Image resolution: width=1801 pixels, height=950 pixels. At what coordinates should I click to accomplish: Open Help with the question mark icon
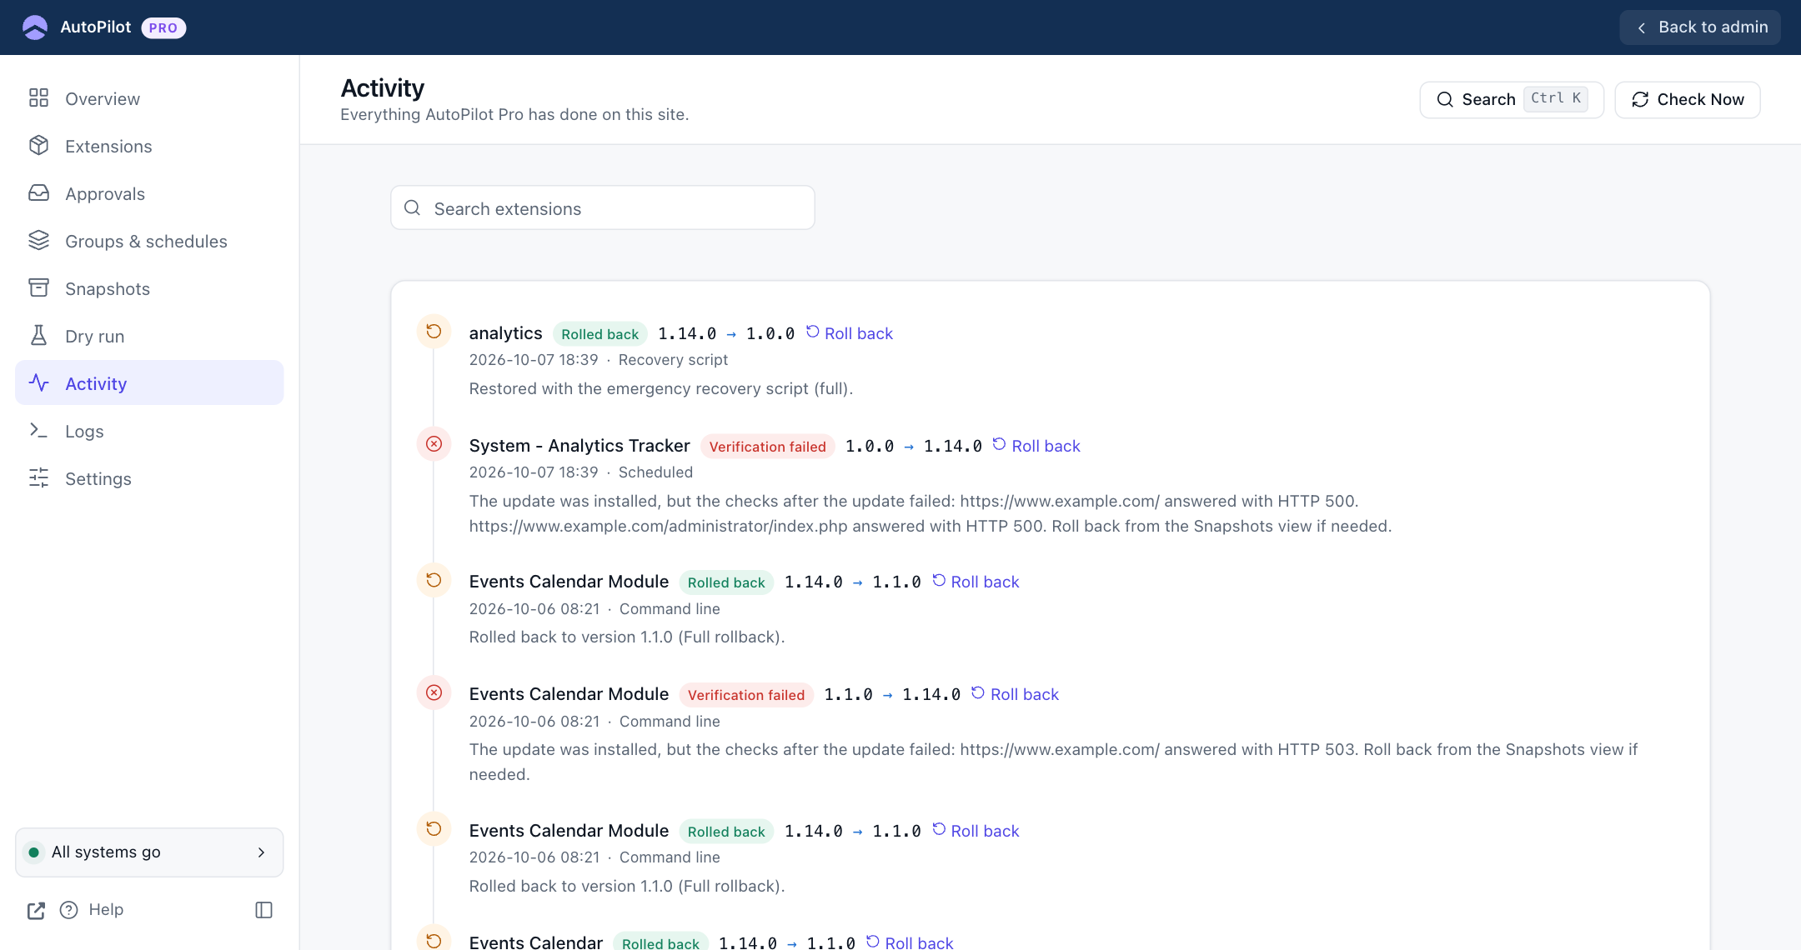click(69, 910)
